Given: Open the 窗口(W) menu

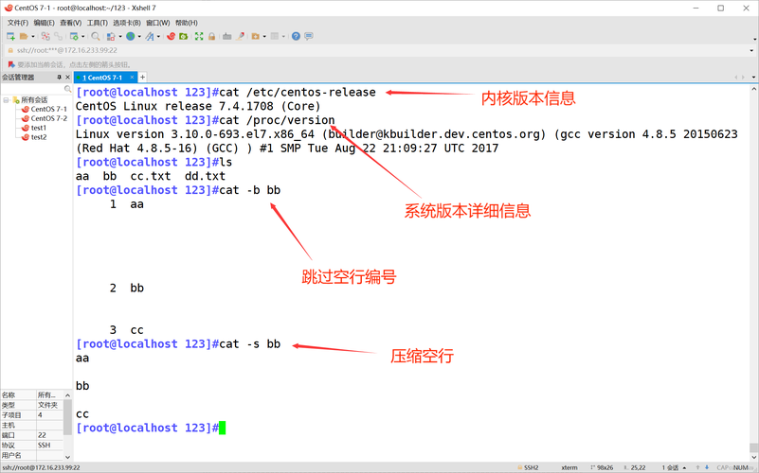Looking at the screenshot, I should point(158,23).
